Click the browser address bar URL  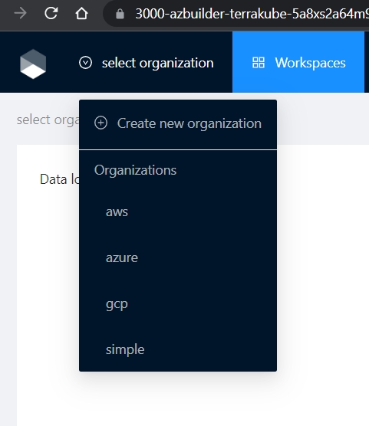[x=252, y=14]
